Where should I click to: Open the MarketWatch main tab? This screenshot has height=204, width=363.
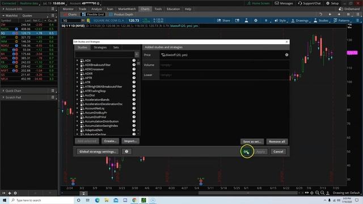(127, 9)
